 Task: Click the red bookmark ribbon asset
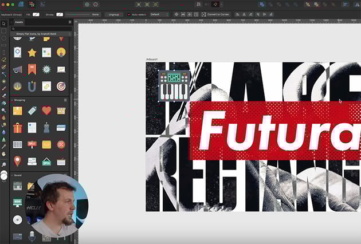(x=32, y=69)
